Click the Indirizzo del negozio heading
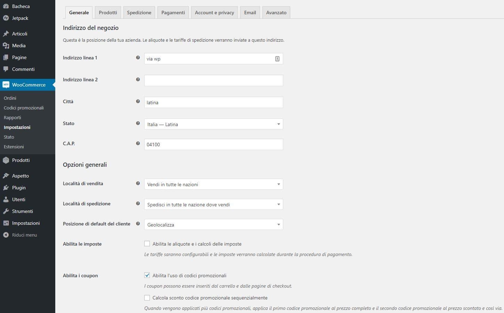Image resolution: width=504 pixels, height=313 pixels. [91, 28]
